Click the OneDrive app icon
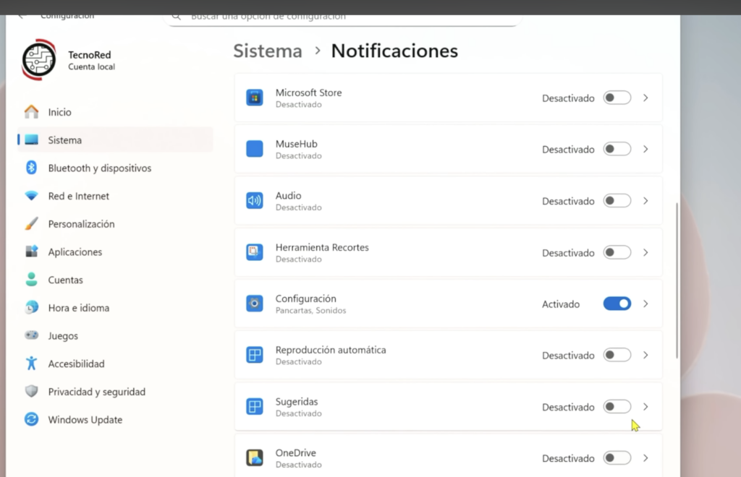Image resolution: width=741 pixels, height=477 pixels. (254, 457)
